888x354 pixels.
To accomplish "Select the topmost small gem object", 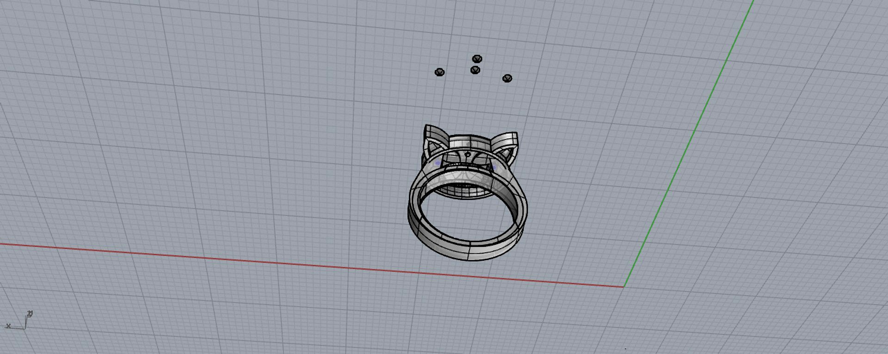I will point(477,59).
